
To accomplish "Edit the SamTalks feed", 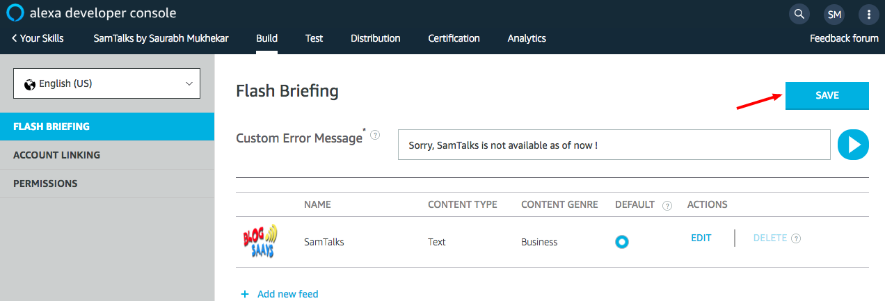I will click(x=701, y=238).
